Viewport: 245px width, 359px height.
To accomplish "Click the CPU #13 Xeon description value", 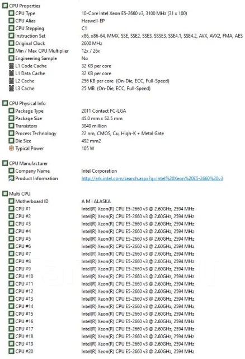I will pos(138,299).
